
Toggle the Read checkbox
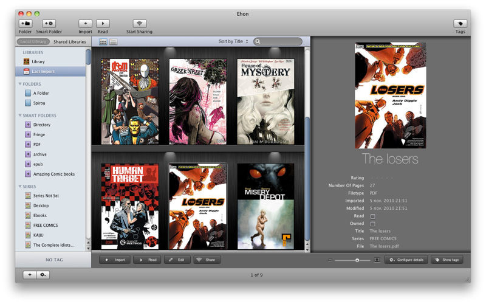373,216
